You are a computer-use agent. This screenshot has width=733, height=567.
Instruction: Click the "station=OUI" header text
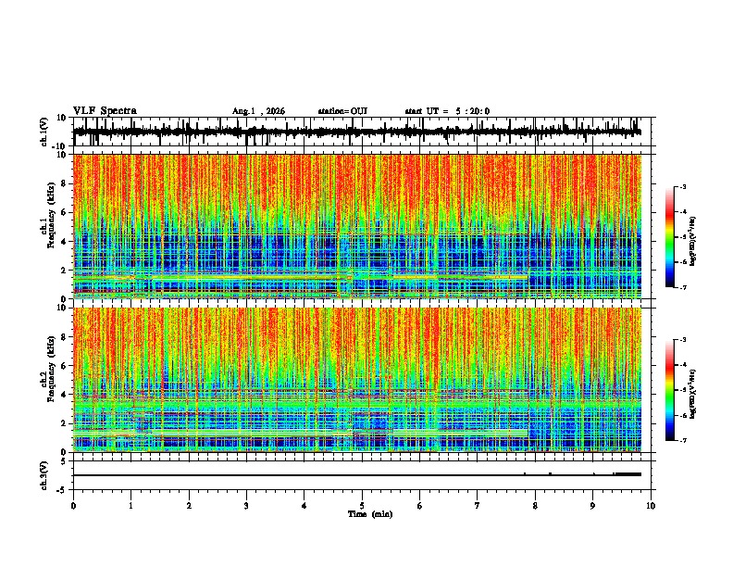(342, 111)
